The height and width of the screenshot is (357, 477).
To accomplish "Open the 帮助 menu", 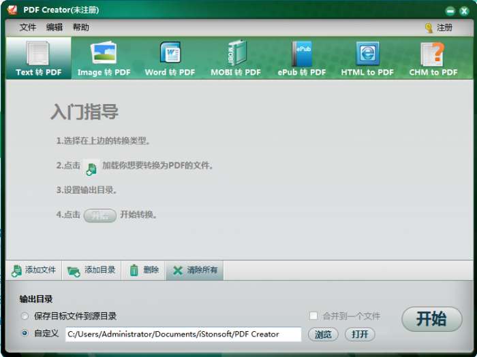I will pos(80,27).
